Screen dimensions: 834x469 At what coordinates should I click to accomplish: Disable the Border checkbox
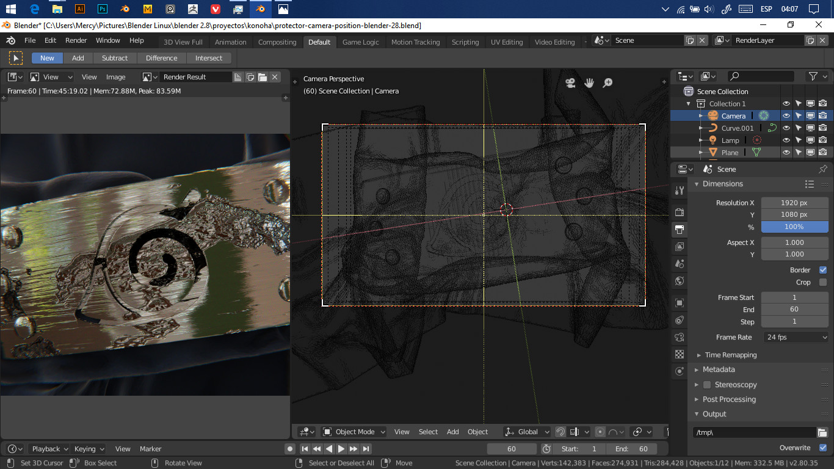point(822,270)
